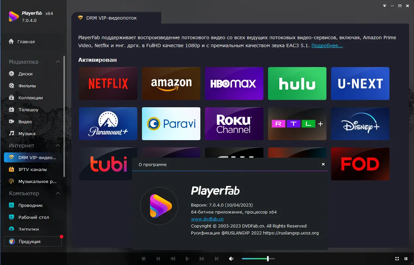Image resolution: width=414 pixels, height=265 pixels.
Task: Open Музыкальное р... sidebar item
Action: [33, 181]
